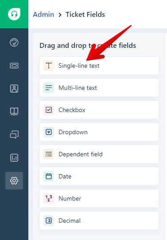Open the Reports chart icon in sidebar
This screenshot has height=240, width=167.
click(14, 158)
